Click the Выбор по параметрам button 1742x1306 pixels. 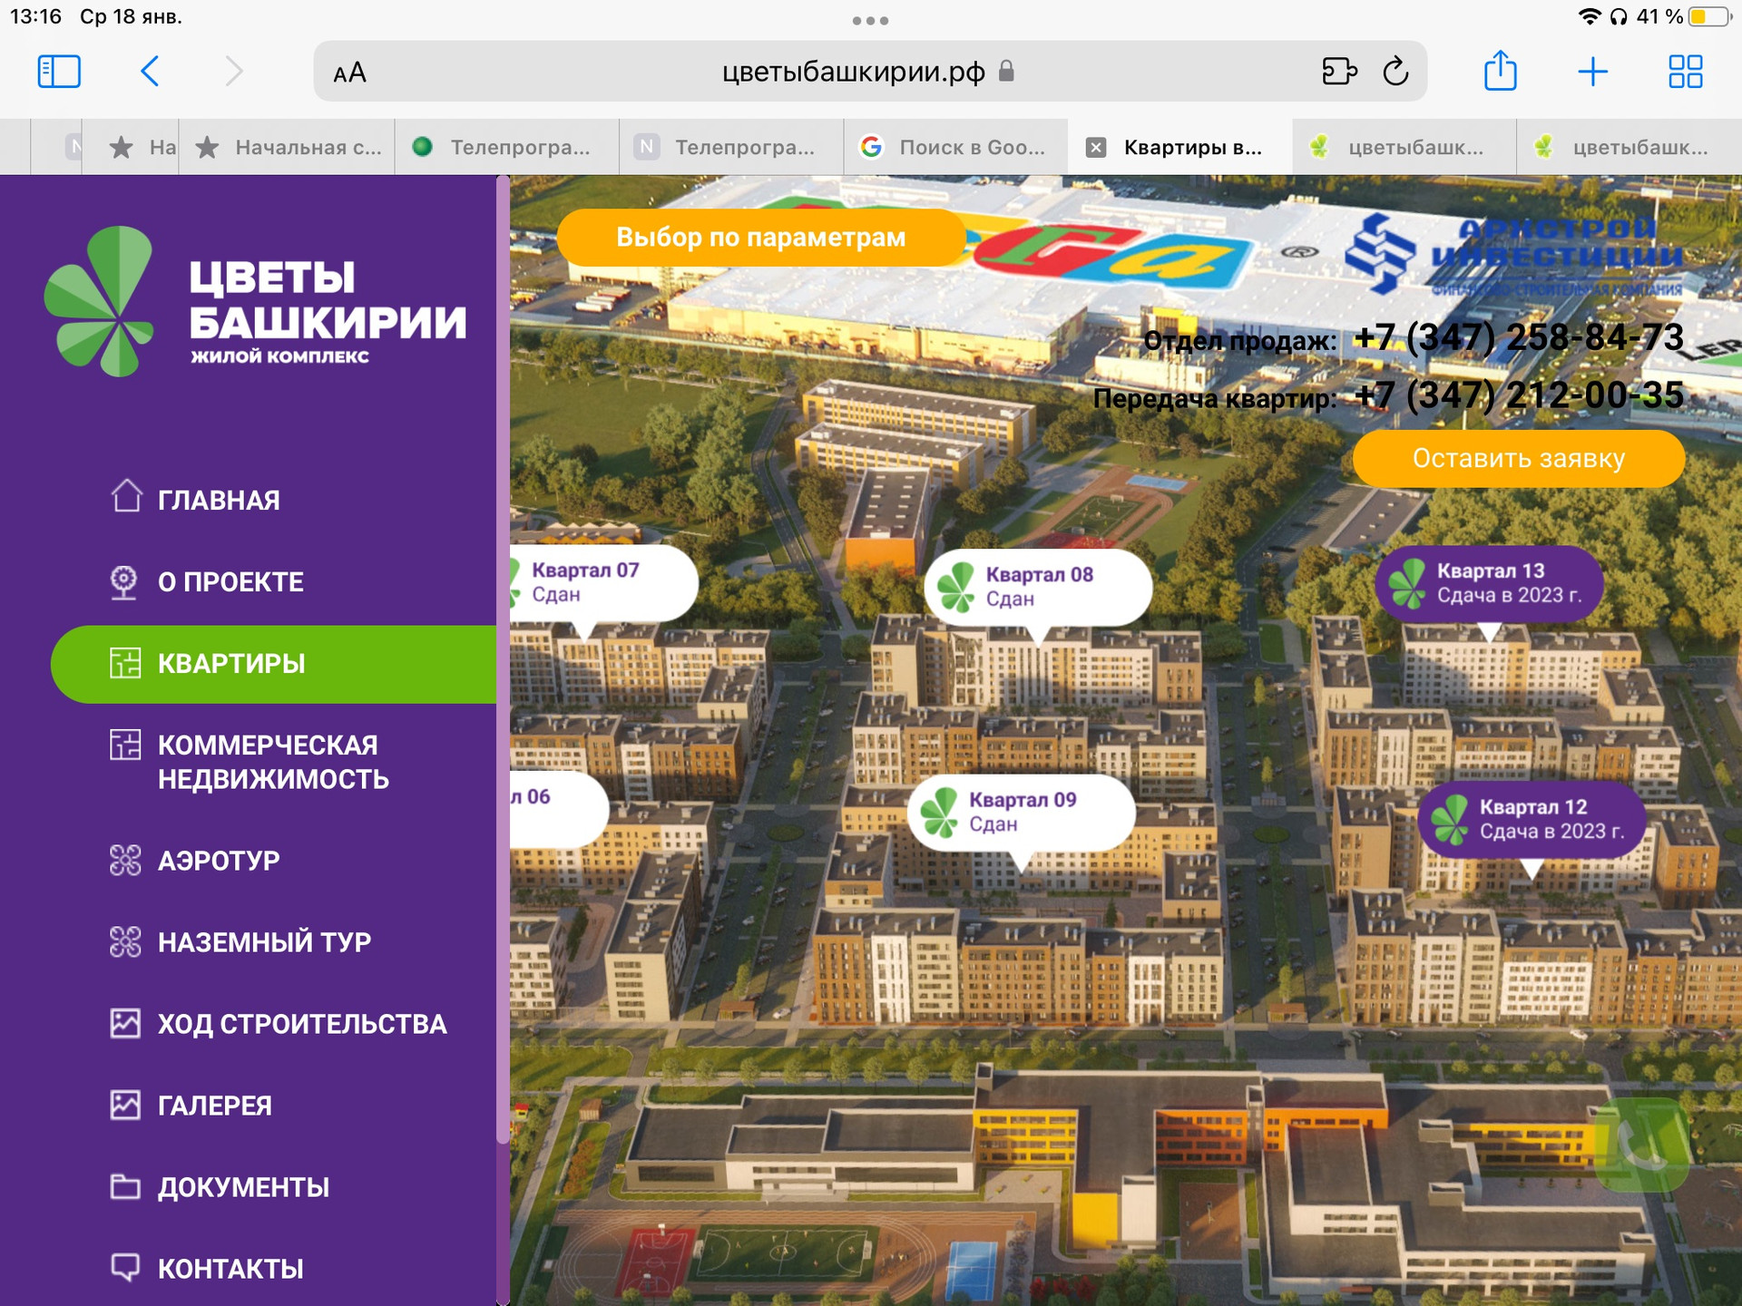coord(760,238)
